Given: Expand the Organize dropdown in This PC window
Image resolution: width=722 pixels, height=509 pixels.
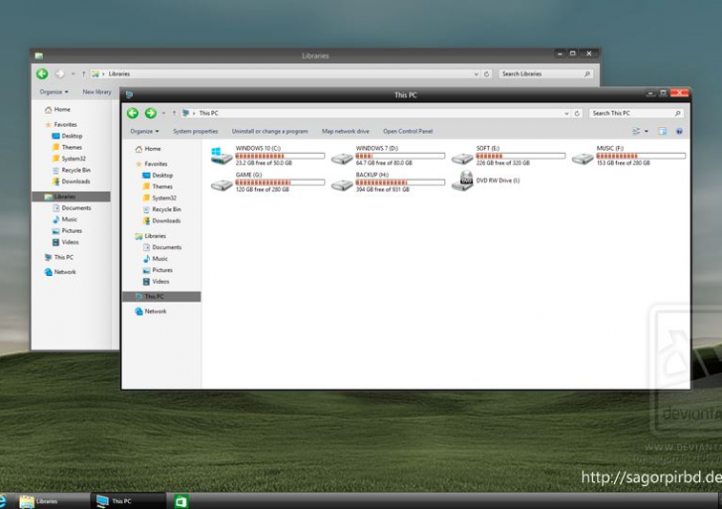Looking at the screenshot, I should pyautogui.click(x=144, y=131).
